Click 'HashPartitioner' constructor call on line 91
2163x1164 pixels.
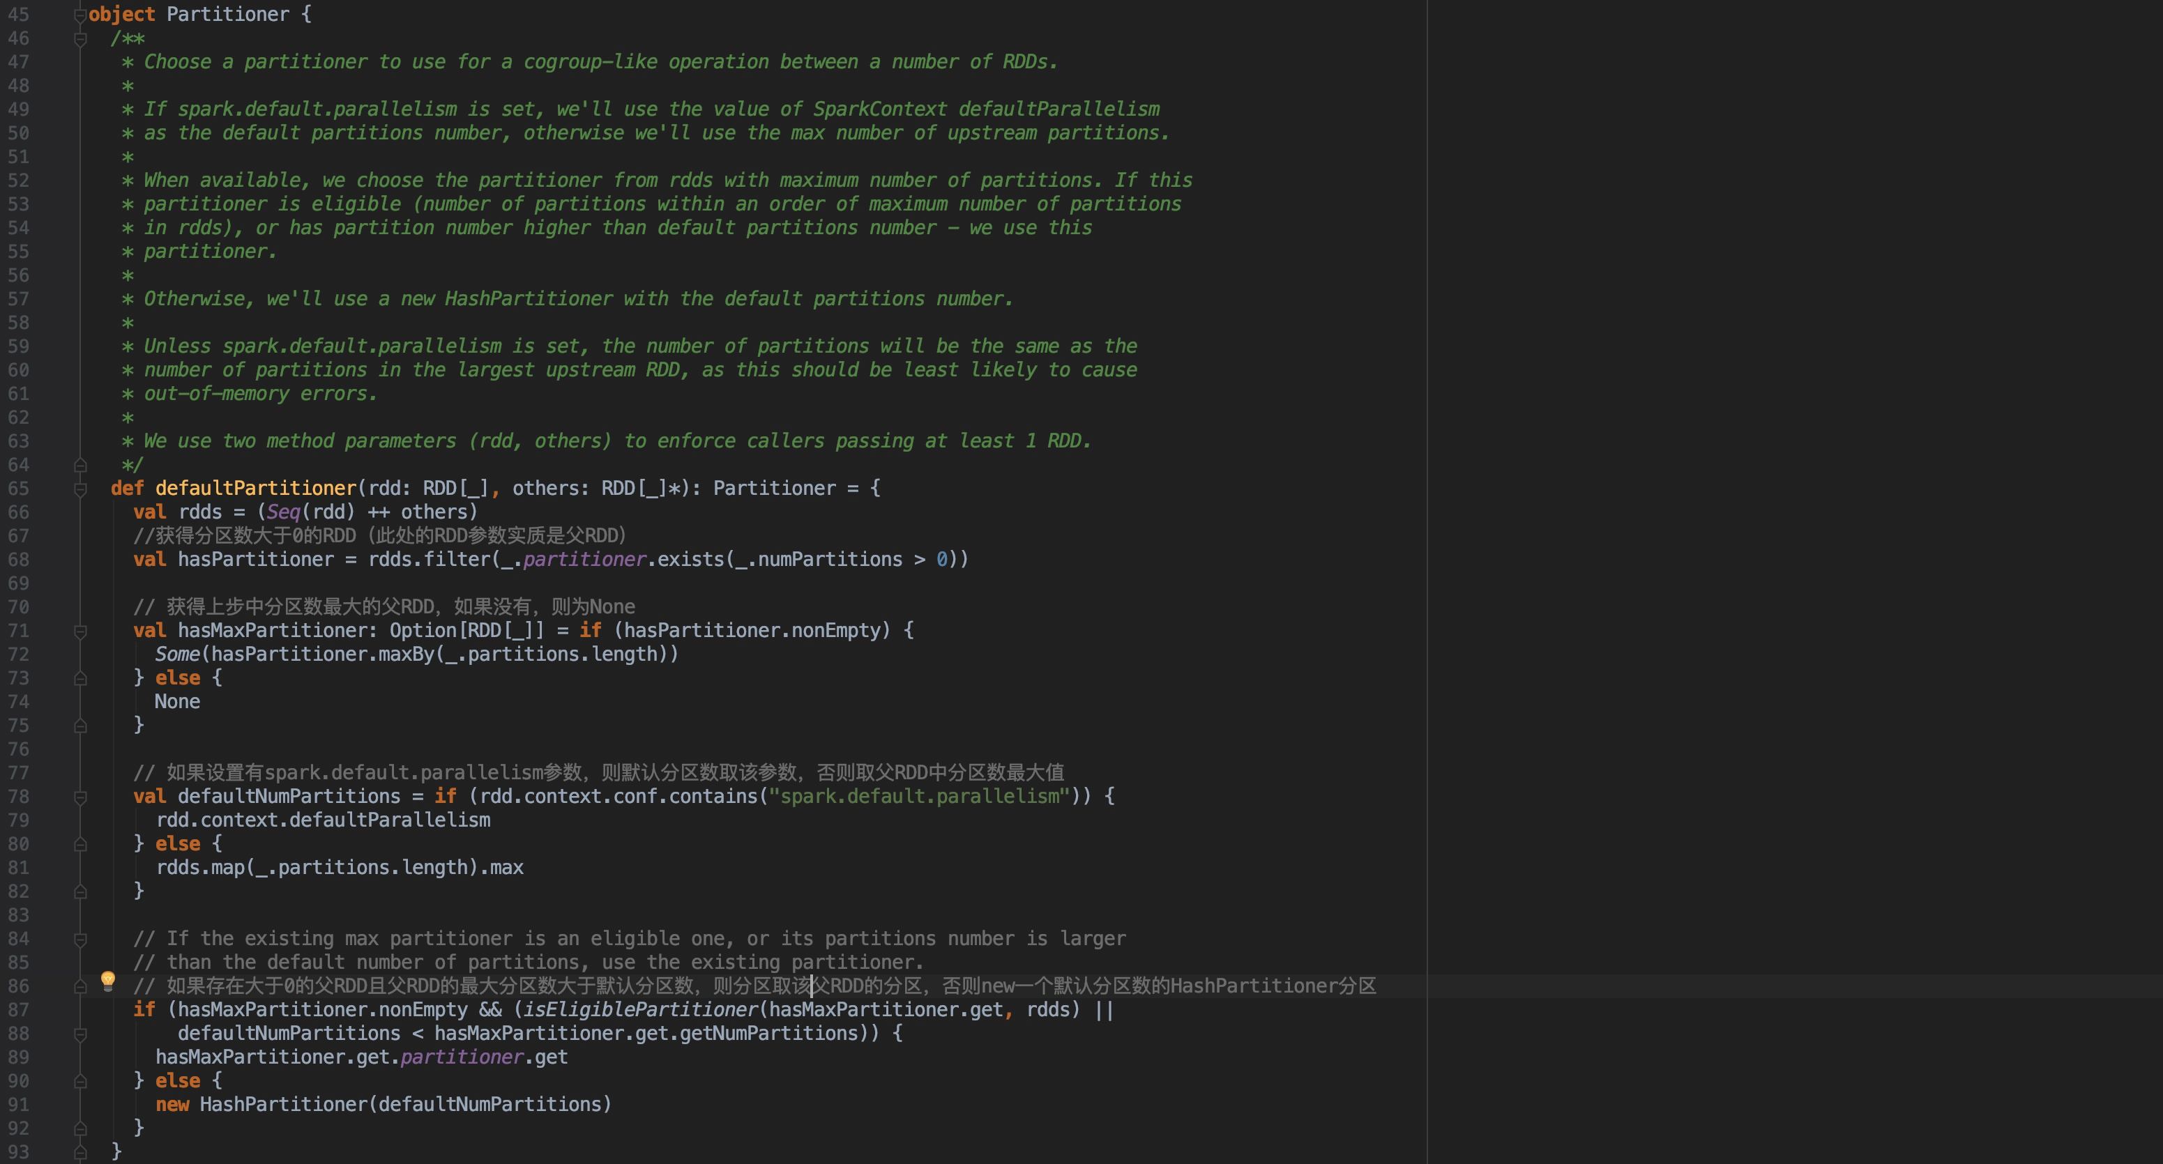click(284, 1105)
